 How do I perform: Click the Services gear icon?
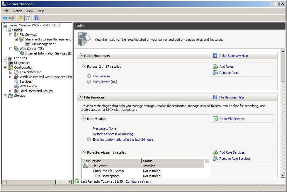pyautogui.click(x=16, y=81)
